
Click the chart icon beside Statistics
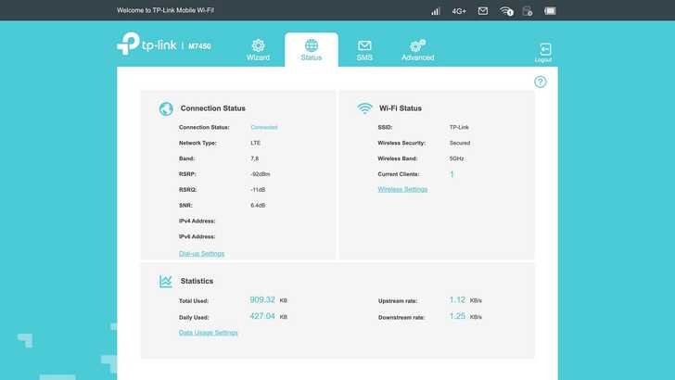tap(166, 282)
